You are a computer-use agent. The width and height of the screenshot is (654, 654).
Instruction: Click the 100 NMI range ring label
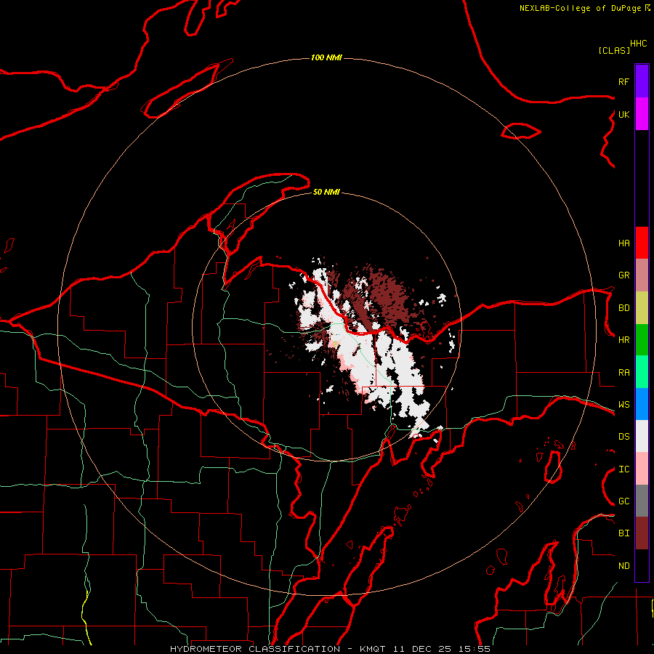(x=326, y=57)
